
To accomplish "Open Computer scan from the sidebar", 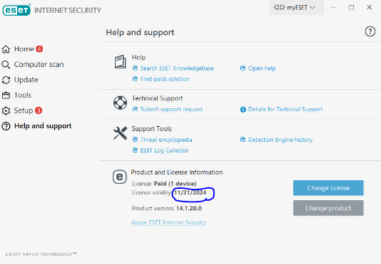I will pos(39,65).
